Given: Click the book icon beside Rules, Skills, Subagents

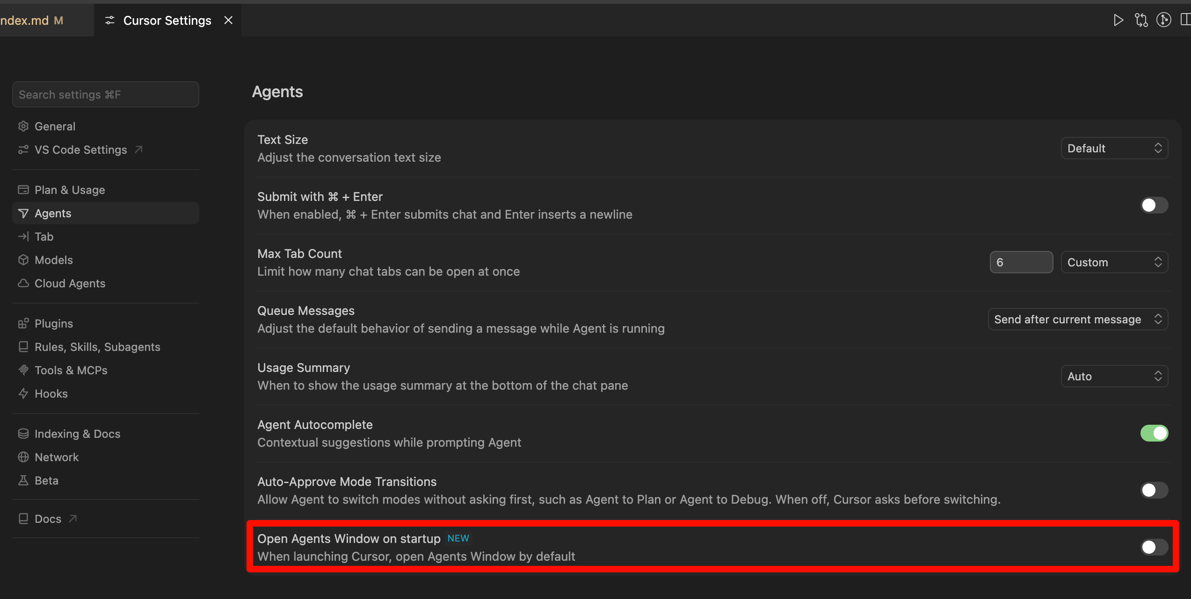Looking at the screenshot, I should 23,347.
